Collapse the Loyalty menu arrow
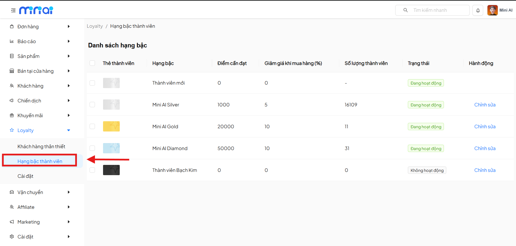Image resolution: width=516 pixels, height=246 pixels. click(69, 130)
